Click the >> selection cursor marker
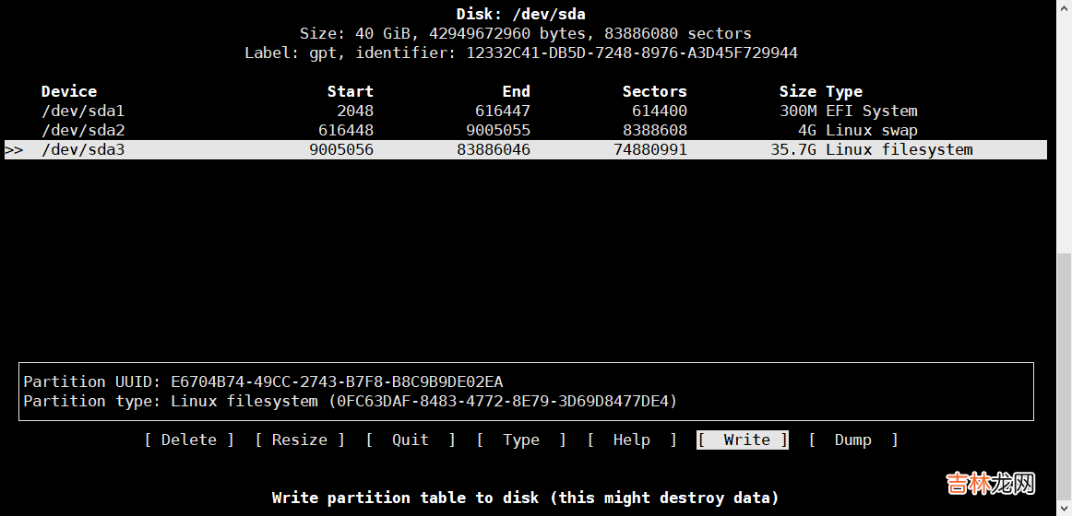The height and width of the screenshot is (516, 1072). (x=14, y=150)
